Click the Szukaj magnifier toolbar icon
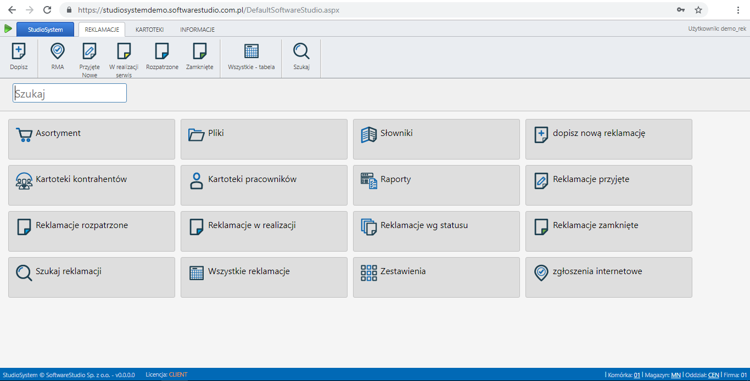 pos(301,52)
